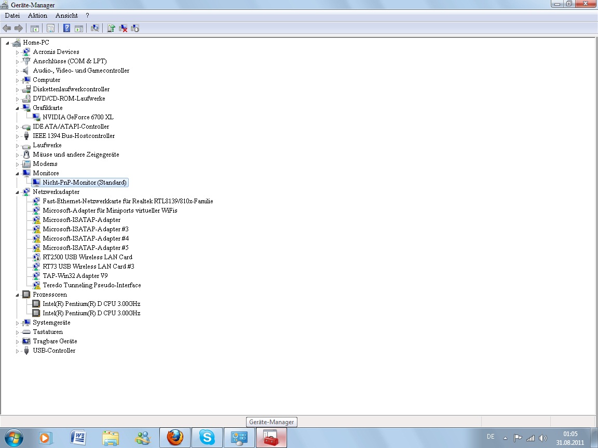Collapse the Home-PC root node
This screenshot has width=598, height=448.
pyautogui.click(x=7, y=43)
